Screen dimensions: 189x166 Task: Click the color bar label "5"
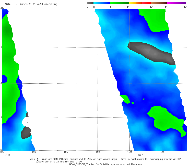click(x=94, y=7)
